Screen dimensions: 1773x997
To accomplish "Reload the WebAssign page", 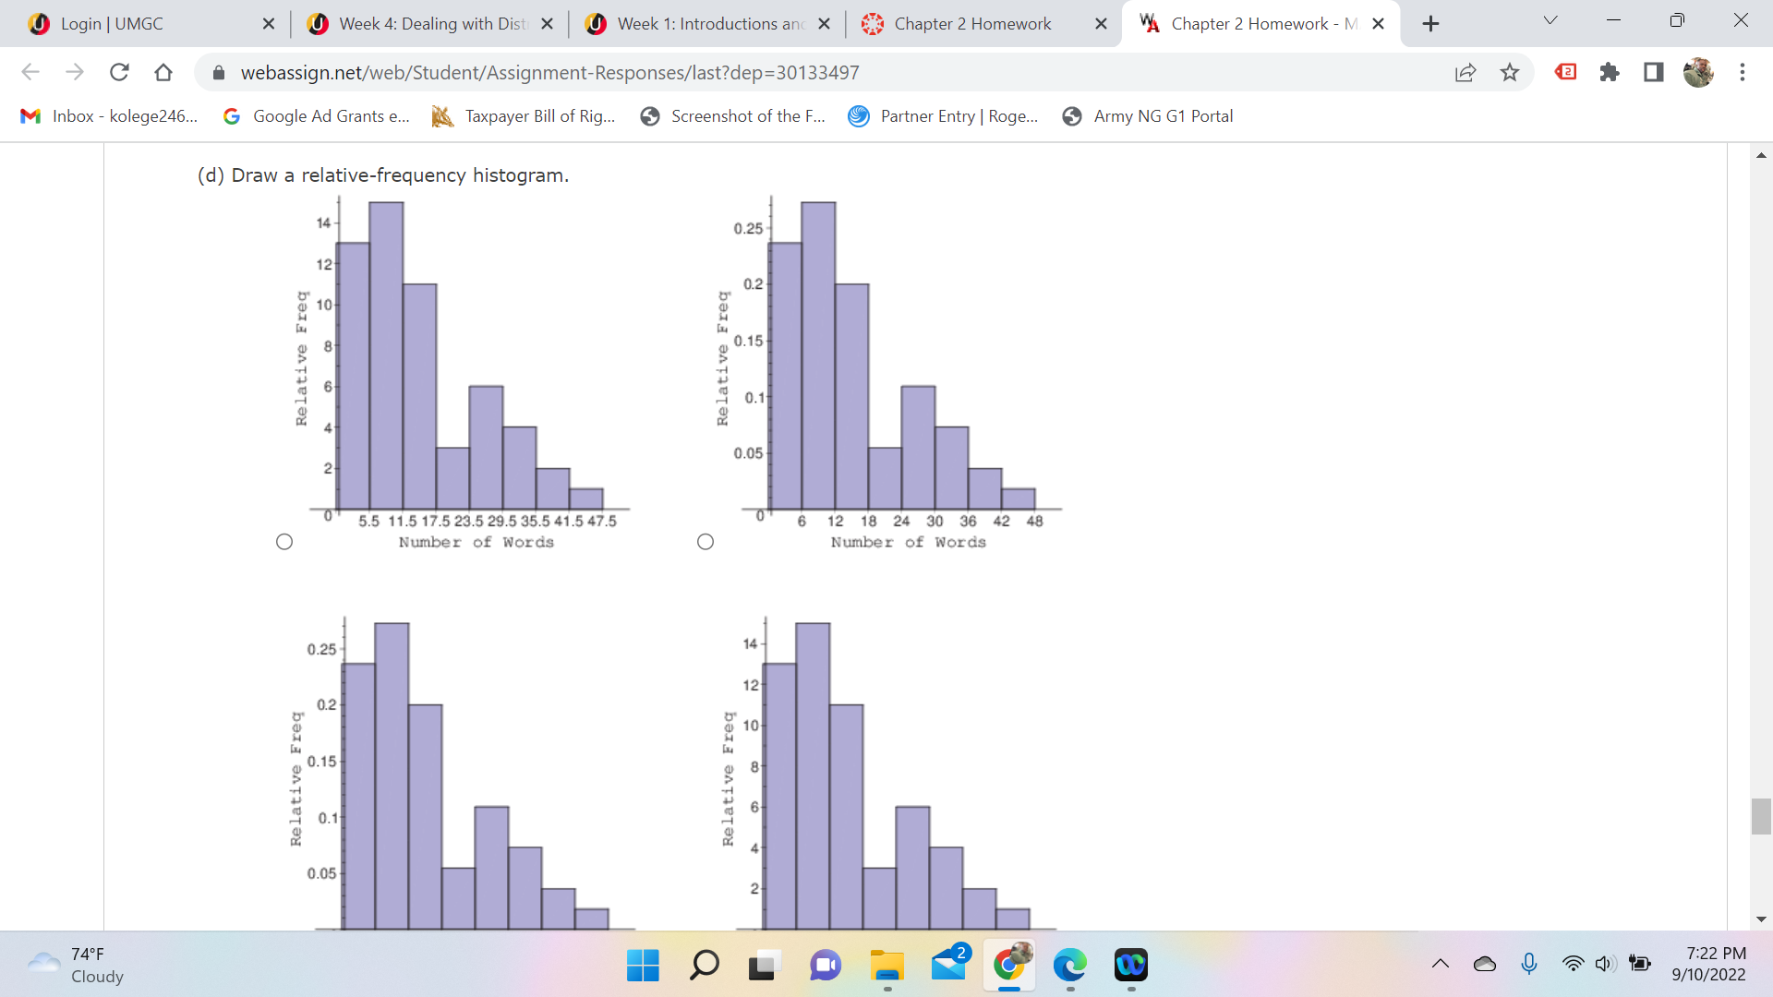I will pyautogui.click(x=119, y=72).
